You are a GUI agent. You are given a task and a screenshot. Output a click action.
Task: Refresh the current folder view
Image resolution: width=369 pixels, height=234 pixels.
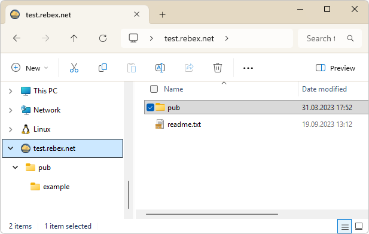click(x=103, y=38)
